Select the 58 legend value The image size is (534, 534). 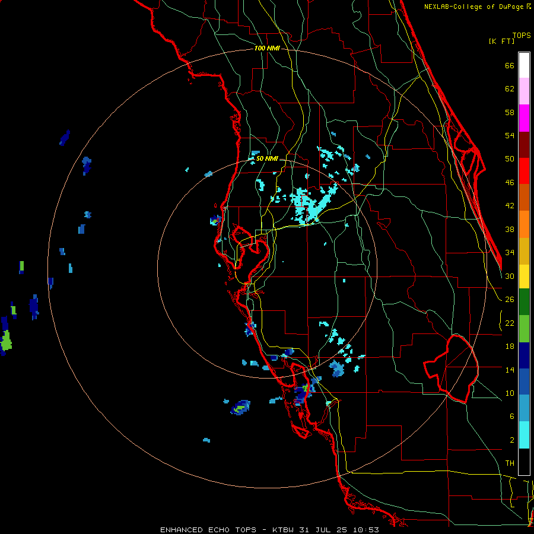pyautogui.click(x=510, y=112)
